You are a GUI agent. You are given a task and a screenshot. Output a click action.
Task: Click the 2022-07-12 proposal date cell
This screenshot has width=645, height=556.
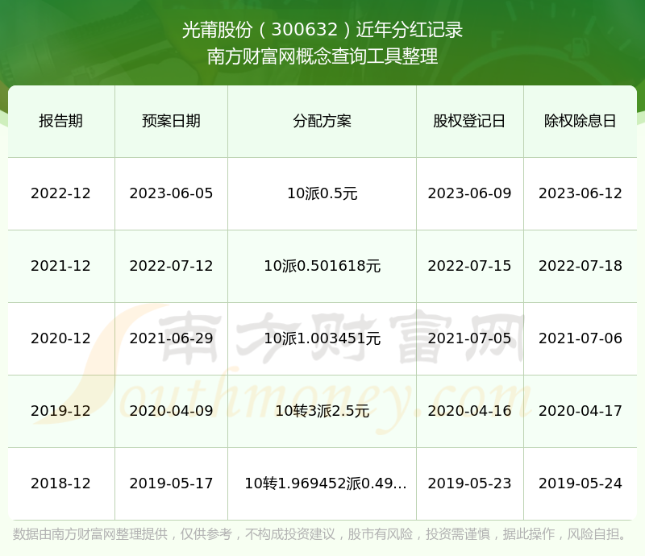171,266
